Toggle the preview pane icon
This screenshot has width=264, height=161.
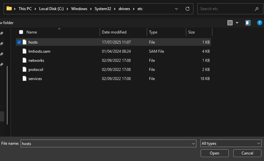pyautogui.click(x=248, y=23)
